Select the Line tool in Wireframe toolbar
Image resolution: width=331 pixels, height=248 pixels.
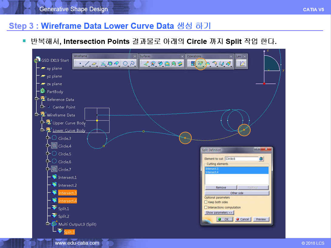coord(87,64)
